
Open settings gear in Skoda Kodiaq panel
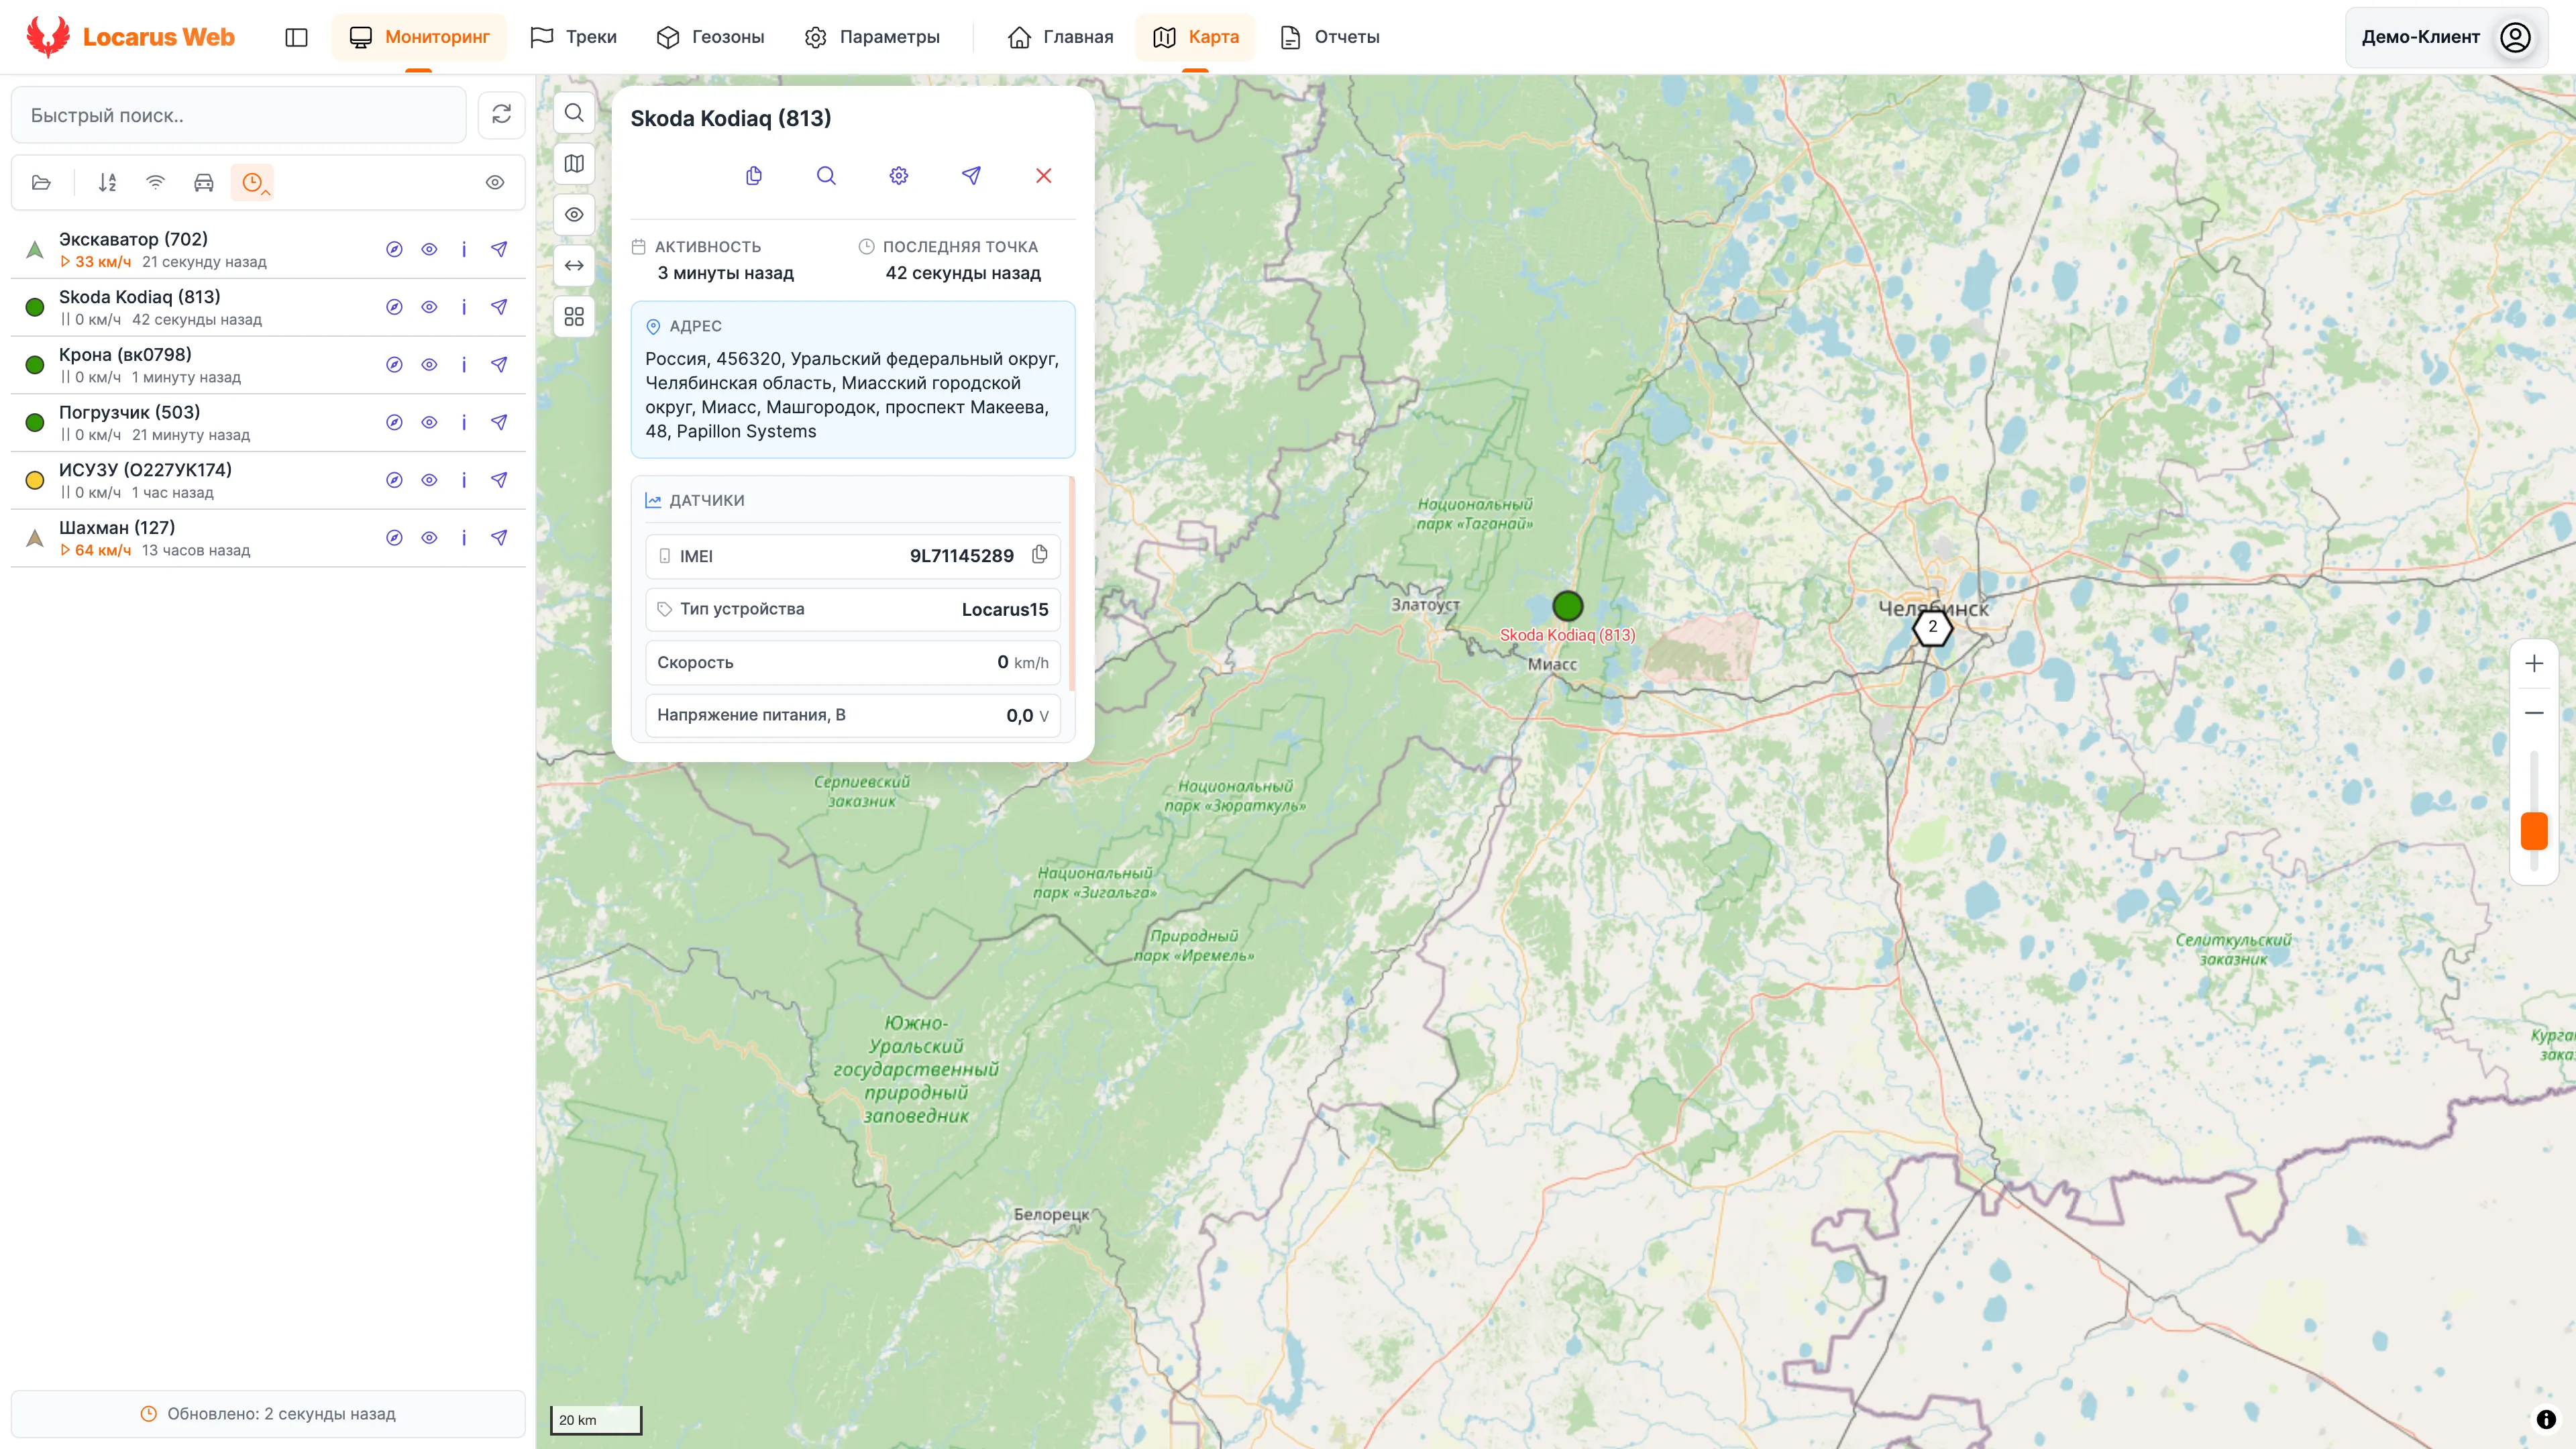coord(898,176)
